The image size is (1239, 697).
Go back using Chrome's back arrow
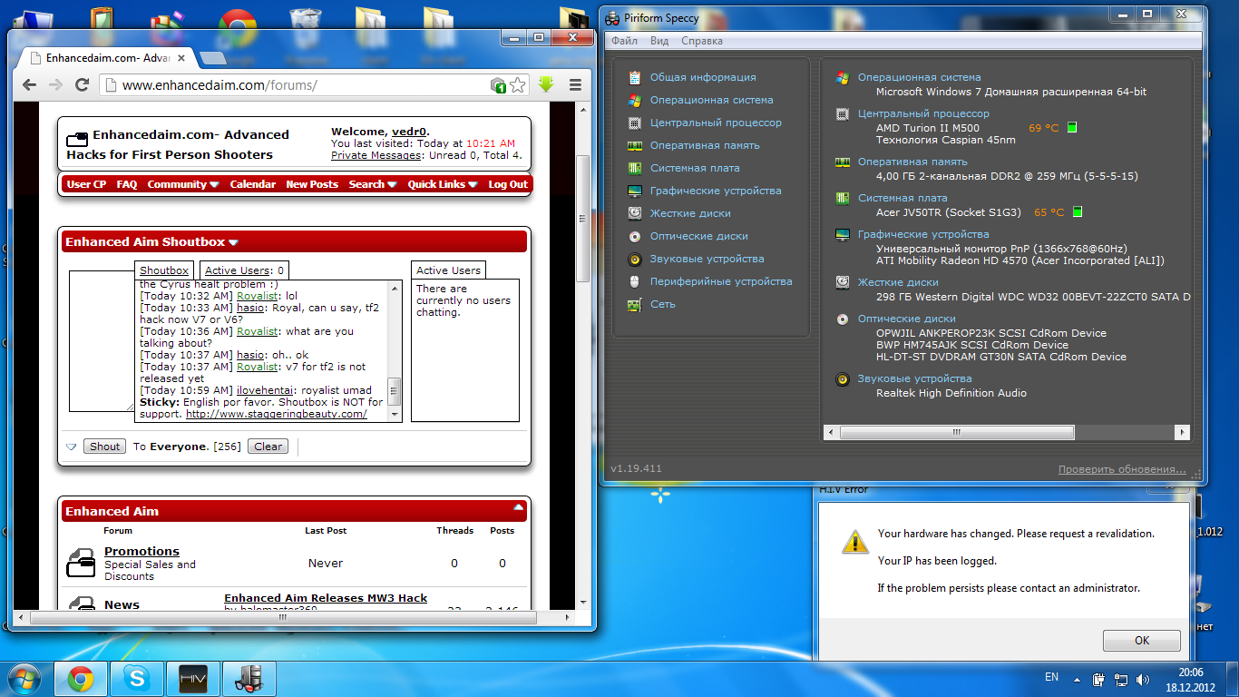(29, 84)
